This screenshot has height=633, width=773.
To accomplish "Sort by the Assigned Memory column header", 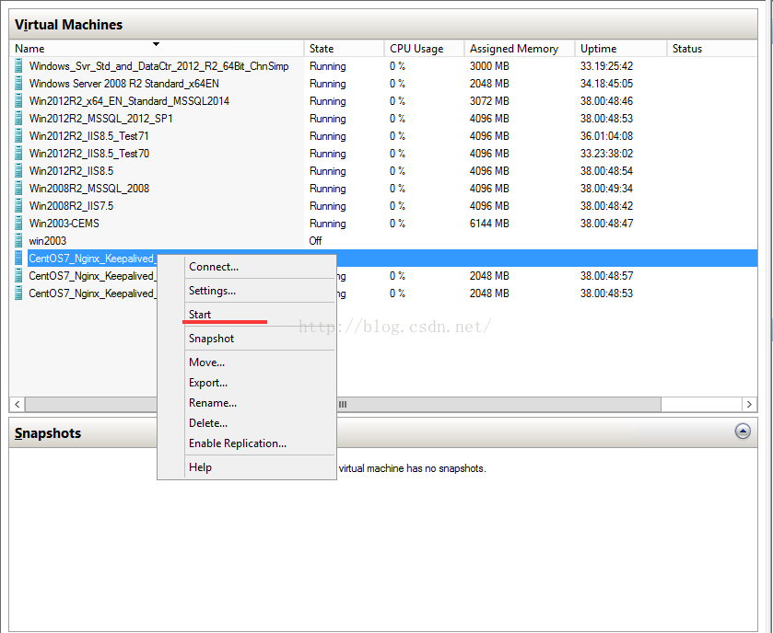I will 520,48.
